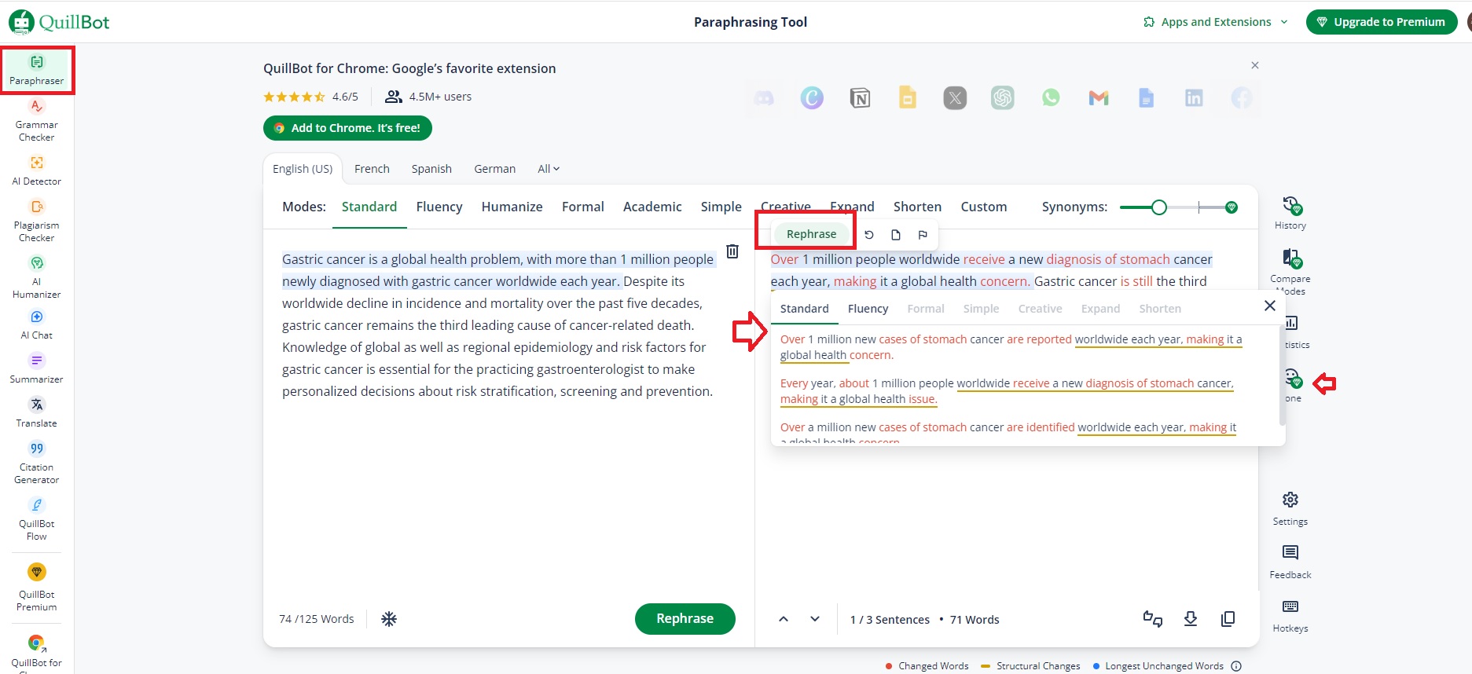This screenshot has height=674, width=1472.
Task: Expand Apps and Extensions menu
Action: (1216, 22)
